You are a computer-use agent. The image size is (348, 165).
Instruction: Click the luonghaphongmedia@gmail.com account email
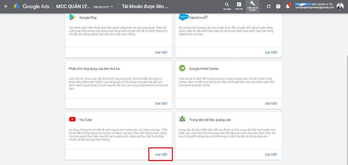coord(315,7)
